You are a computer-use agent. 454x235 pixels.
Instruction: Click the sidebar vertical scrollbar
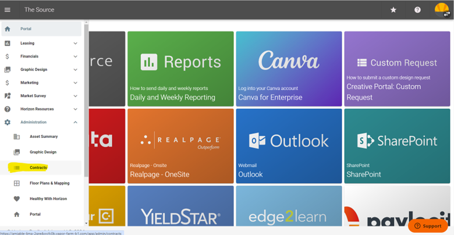[x=86, y=100]
